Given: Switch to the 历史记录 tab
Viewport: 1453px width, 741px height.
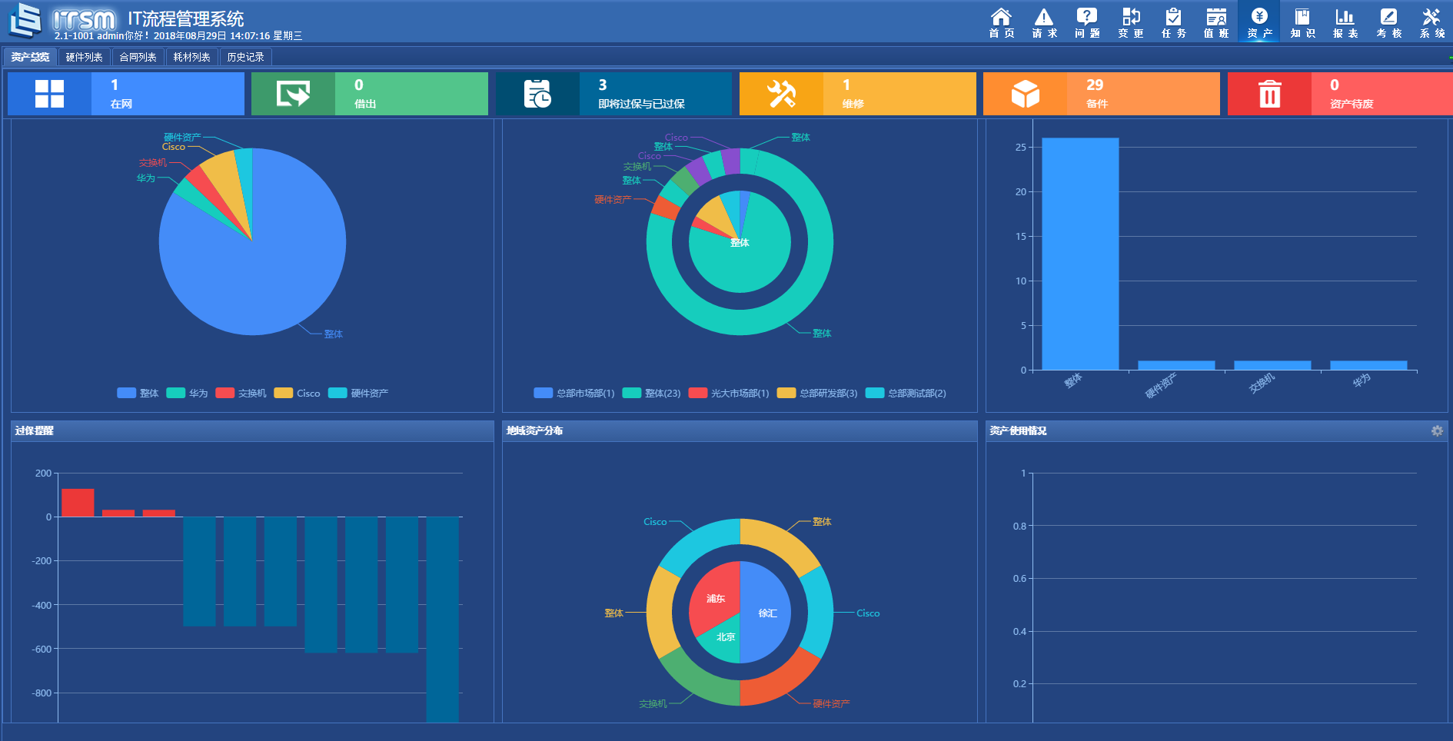Looking at the screenshot, I should click(245, 57).
